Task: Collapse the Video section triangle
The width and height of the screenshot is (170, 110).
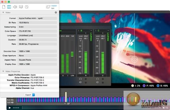Action: point(3,12)
